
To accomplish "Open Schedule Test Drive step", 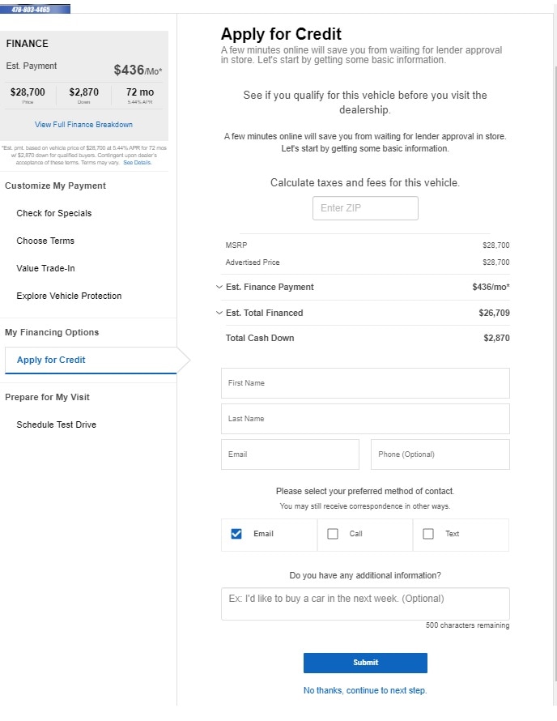I will (57, 424).
